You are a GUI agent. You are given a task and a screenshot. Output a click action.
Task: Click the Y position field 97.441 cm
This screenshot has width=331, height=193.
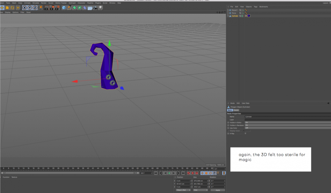pyautogui.click(x=183, y=184)
